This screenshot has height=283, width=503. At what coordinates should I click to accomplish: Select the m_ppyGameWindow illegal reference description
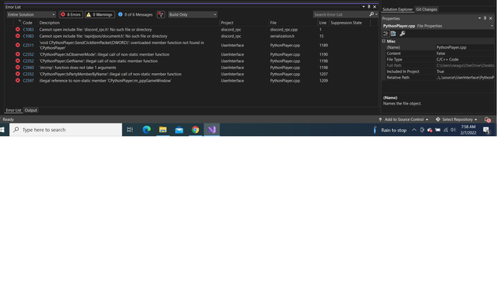(105, 81)
